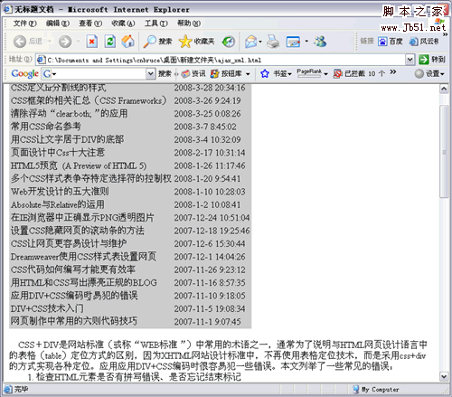
Task: Open the Mail envelope toolbar icon
Action: [x=250, y=42]
